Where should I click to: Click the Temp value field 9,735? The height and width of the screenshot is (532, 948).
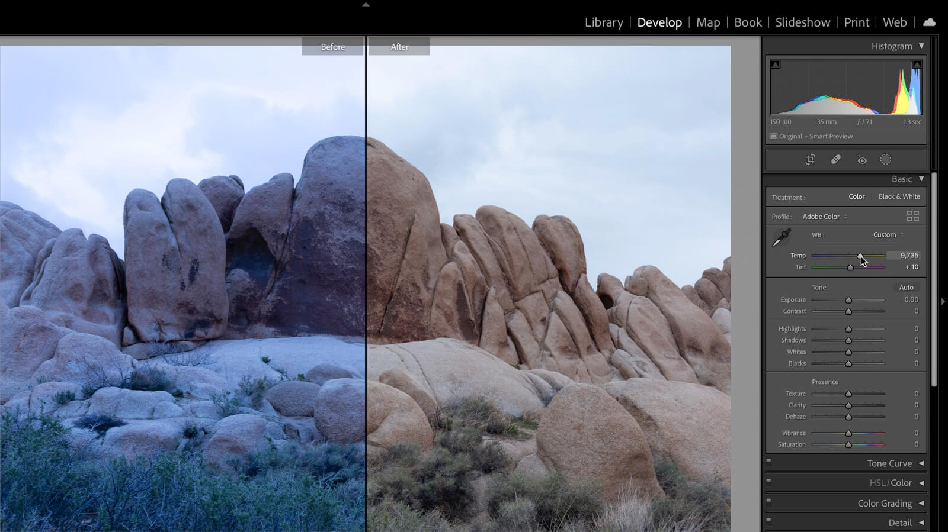pos(909,256)
